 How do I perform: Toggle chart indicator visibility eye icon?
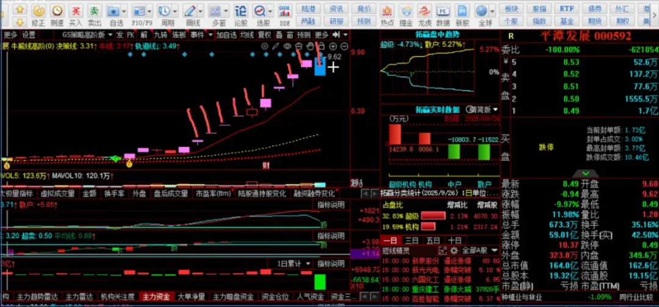tap(287, 46)
